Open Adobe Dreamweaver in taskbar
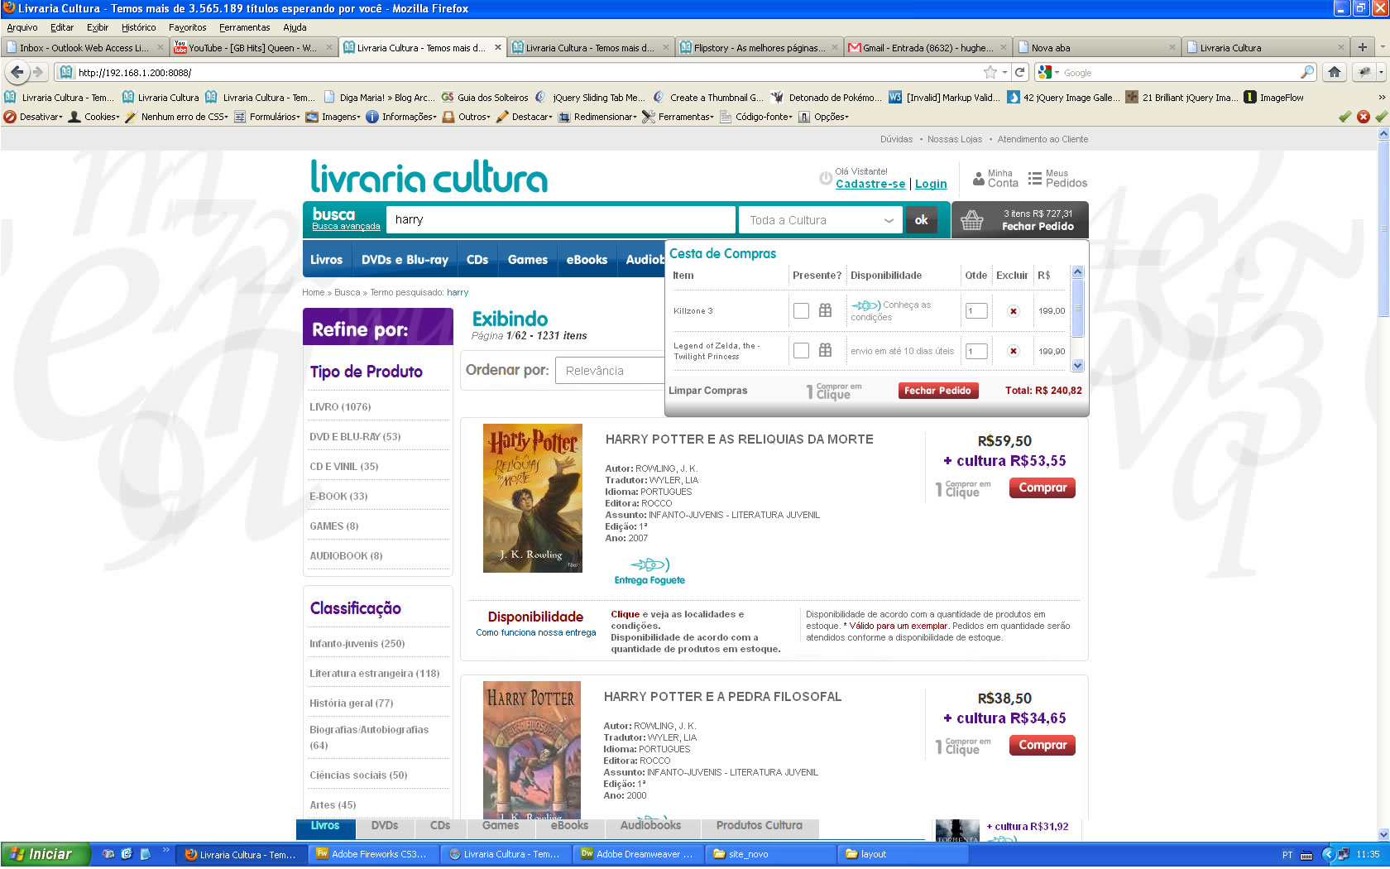Viewport: 1390px width, 869px height. pos(637,854)
